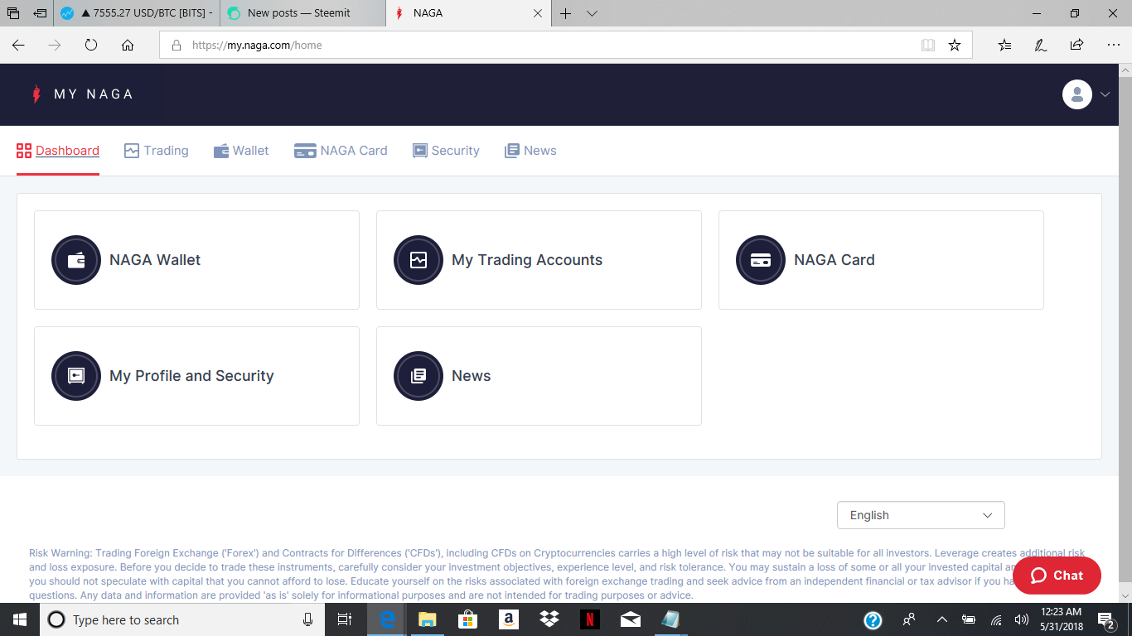Open the Chat support button
This screenshot has width=1132, height=636.
point(1056,575)
